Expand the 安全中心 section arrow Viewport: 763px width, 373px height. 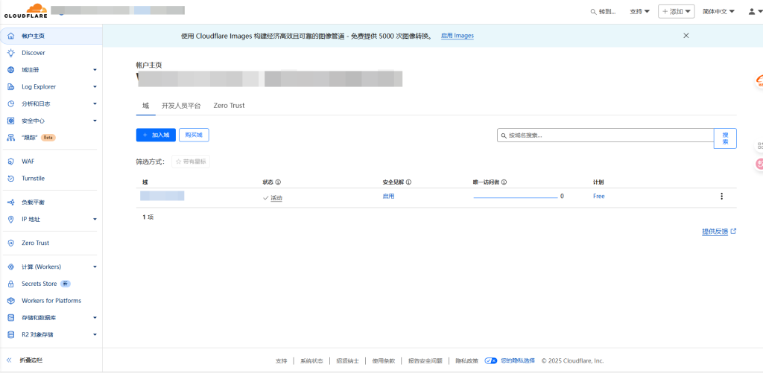point(95,121)
